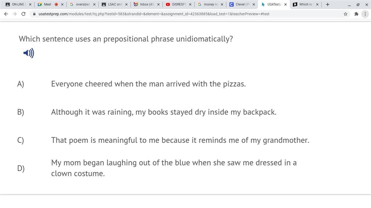Close the DISRESPE YouTube tab
The width and height of the screenshot is (371, 208).
[x=190, y=5]
